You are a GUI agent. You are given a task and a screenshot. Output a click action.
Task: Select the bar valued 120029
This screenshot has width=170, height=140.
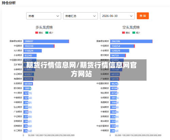point(120,51)
